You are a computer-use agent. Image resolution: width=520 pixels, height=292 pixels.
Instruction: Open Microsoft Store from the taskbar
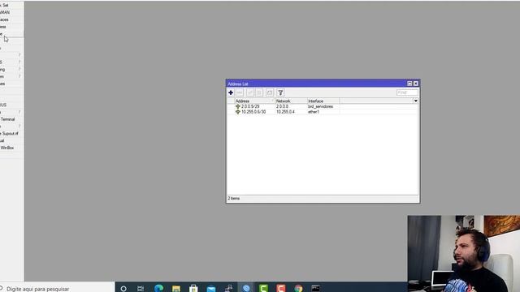coord(193,289)
